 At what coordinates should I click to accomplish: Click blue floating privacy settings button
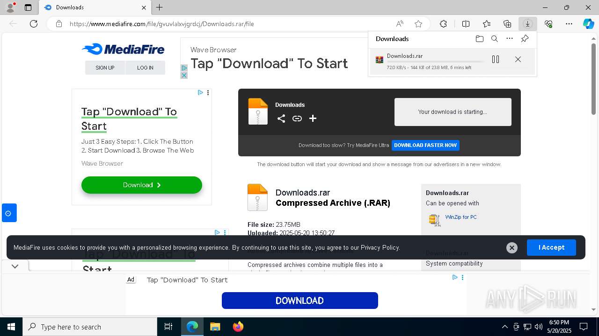[x=9, y=213]
